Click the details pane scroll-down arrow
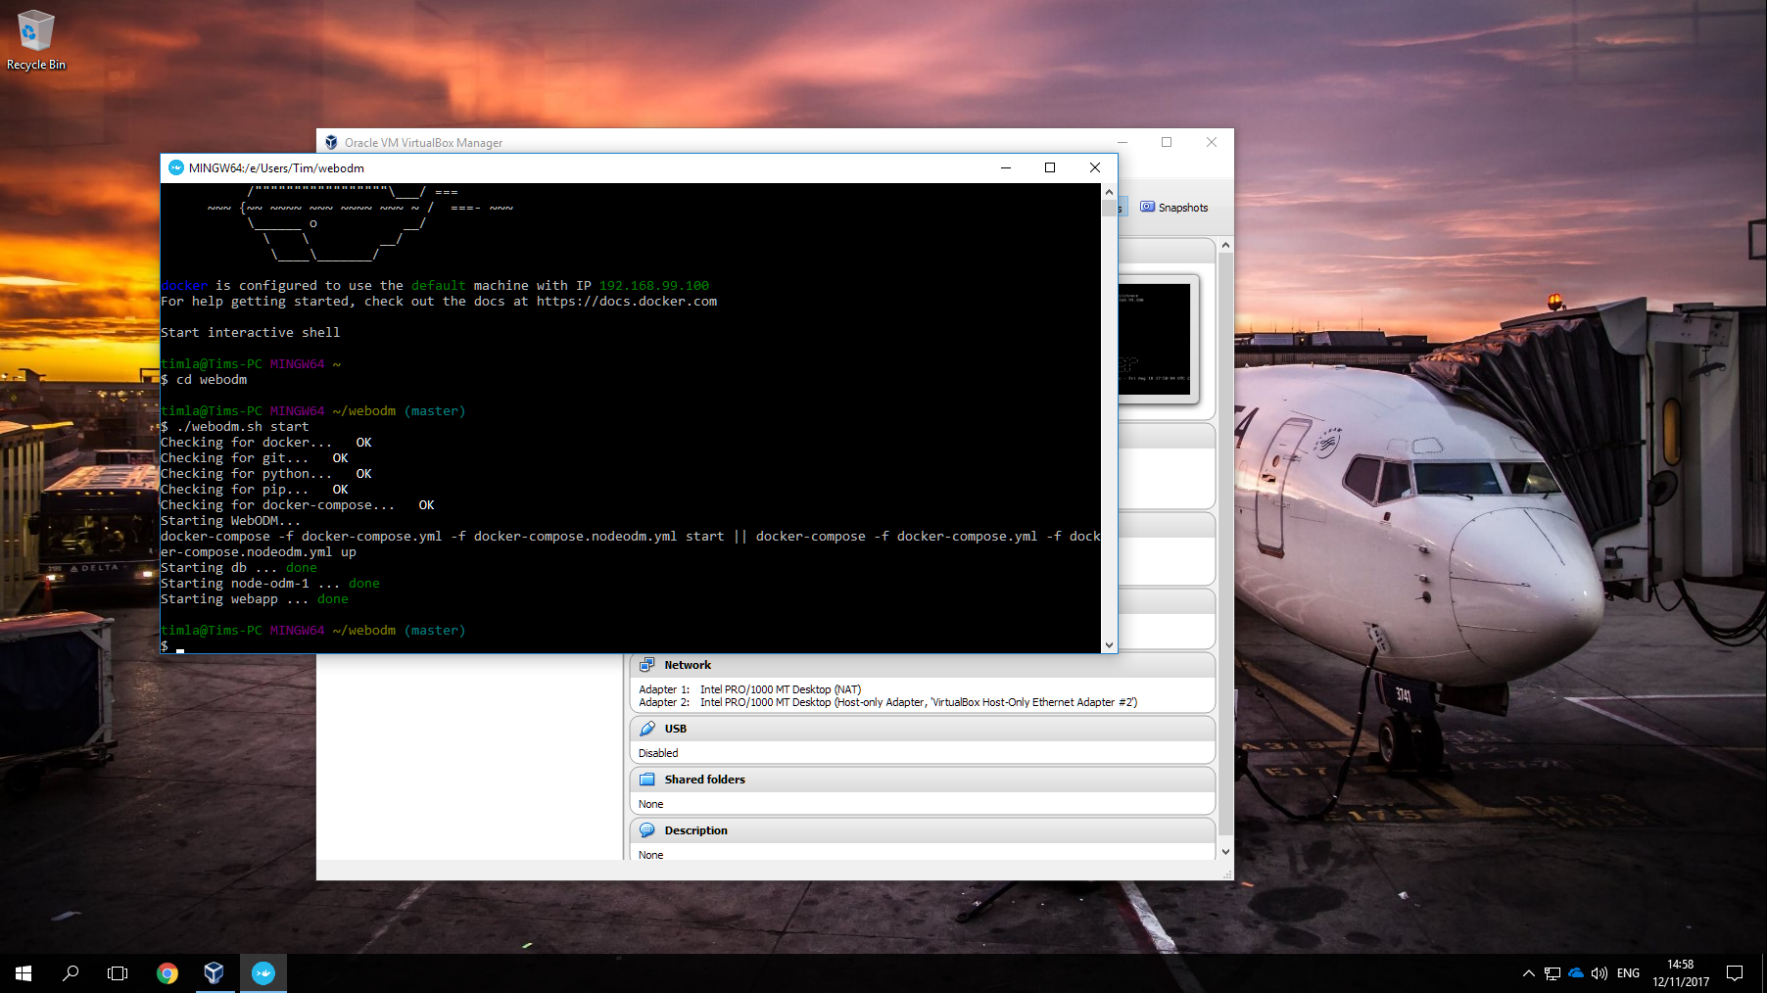This screenshot has height=993, width=1767. point(1225,851)
